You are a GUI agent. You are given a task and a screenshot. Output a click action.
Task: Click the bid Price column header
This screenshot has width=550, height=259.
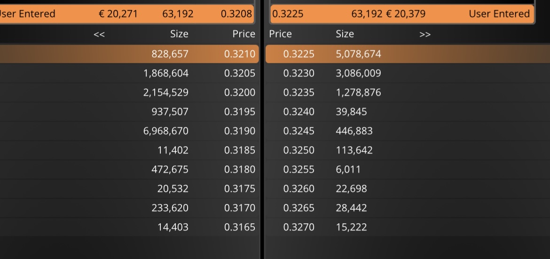pyautogui.click(x=244, y=34)
